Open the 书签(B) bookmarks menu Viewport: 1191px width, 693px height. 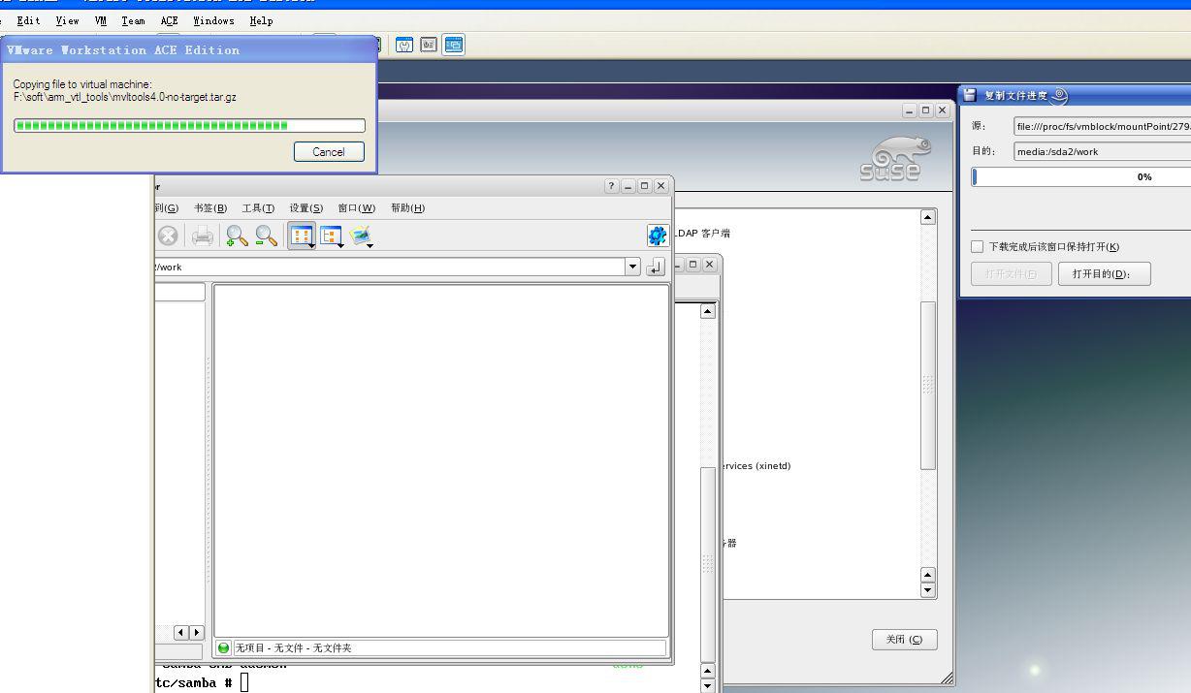coord(210,208)
